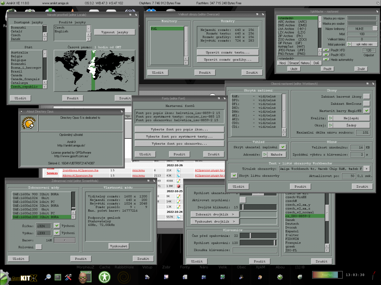Image resolution: width=381 pixels, height=285 pixels.
Task: Adjust Čas před opakováním slider
Action: click(x=258, y=235)
